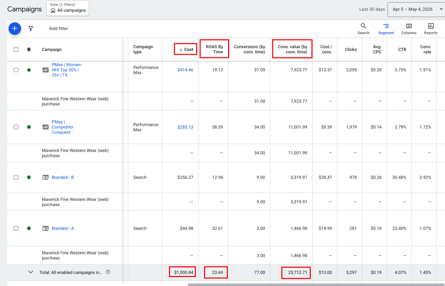445x286 pixels.
Task: Open the Segment tool
Action: (386, 29)
